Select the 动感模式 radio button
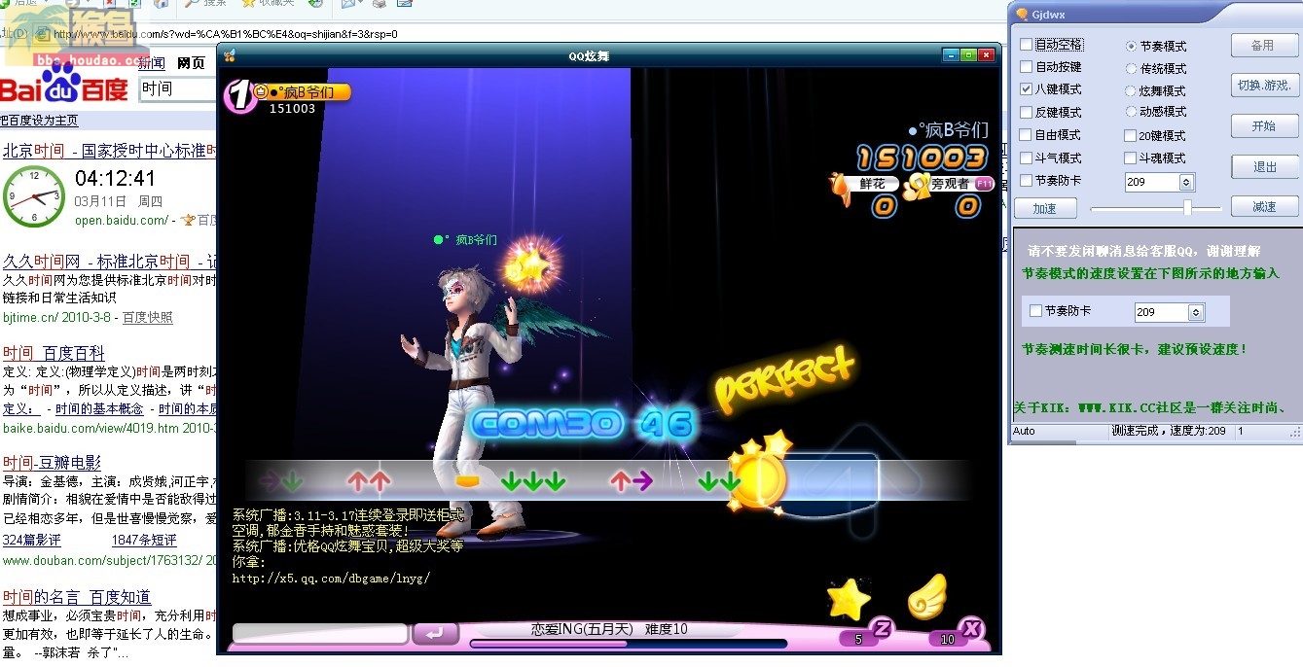The width and height of the screenshot is (1303, 667). [1131, 112]
